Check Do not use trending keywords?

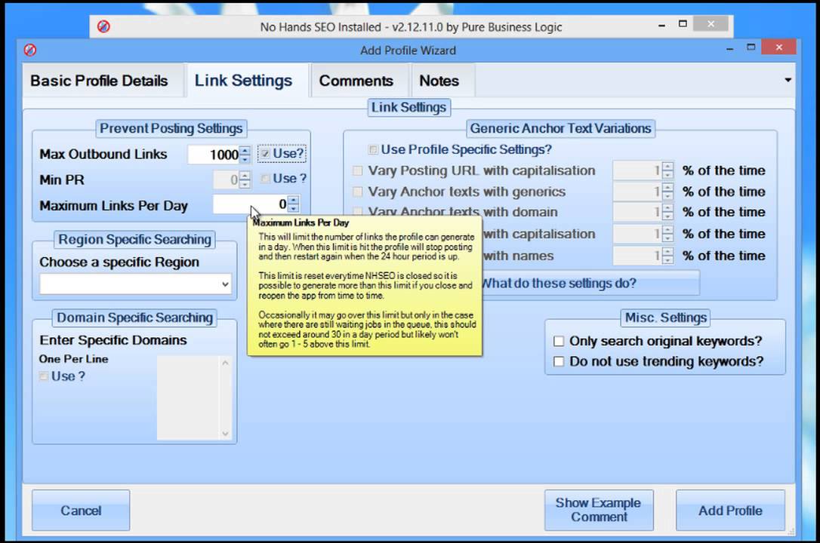click(559, 361)
